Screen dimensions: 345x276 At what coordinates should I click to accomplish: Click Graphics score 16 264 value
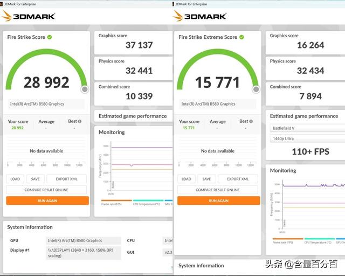(x=310, y=45)
